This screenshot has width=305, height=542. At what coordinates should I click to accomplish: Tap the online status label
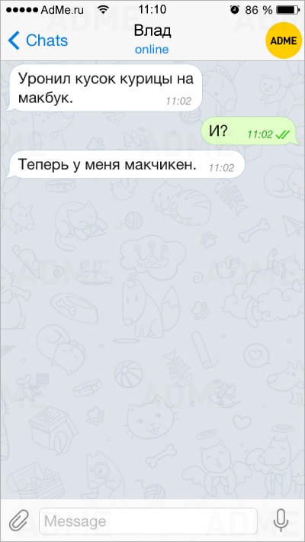(152, 50)
